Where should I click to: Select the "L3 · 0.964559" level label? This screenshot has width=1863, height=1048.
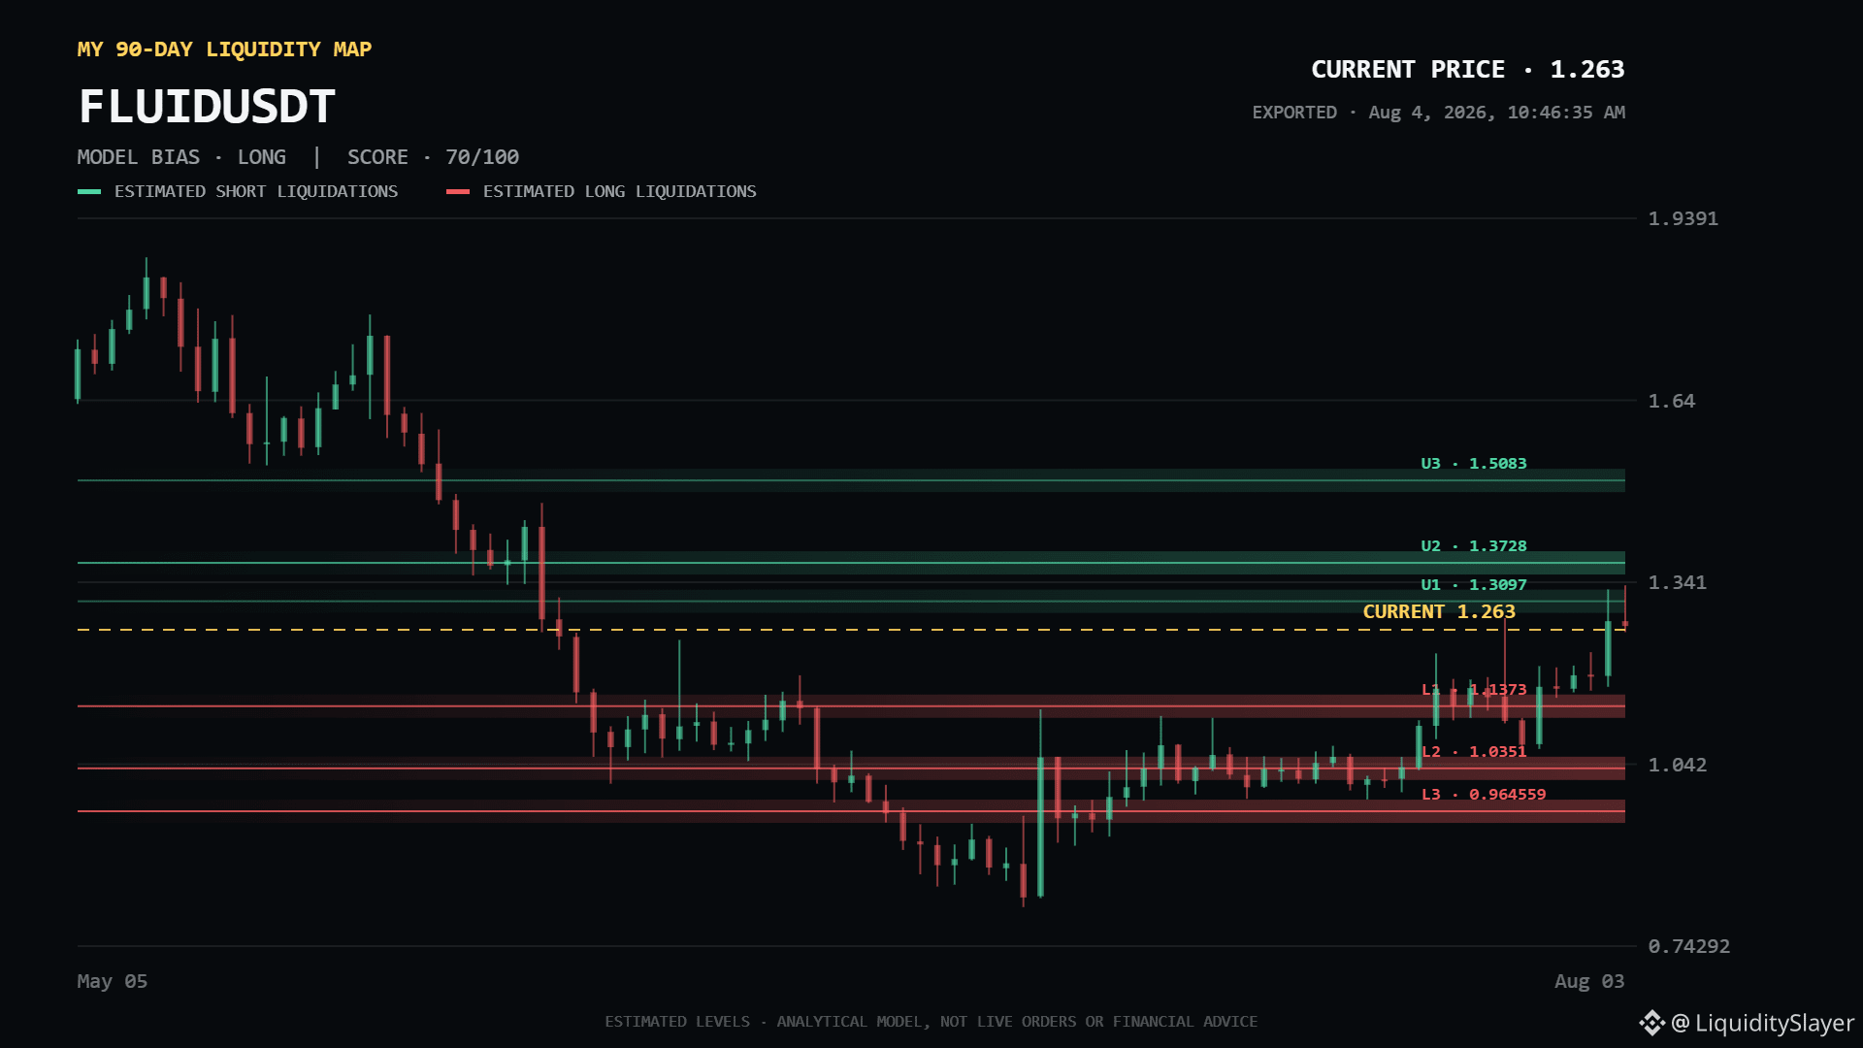pyautogui.click(x=1484, y=795)
